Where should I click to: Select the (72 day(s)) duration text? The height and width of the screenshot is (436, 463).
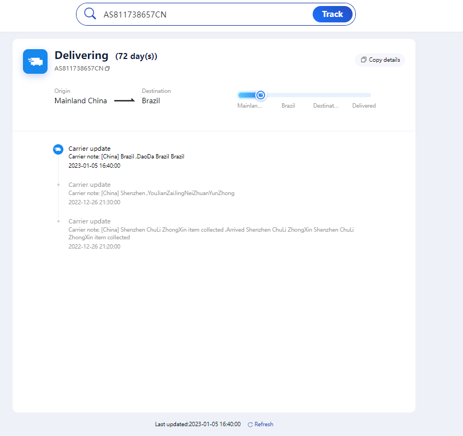pyautogui.click(x=136, y=56)
